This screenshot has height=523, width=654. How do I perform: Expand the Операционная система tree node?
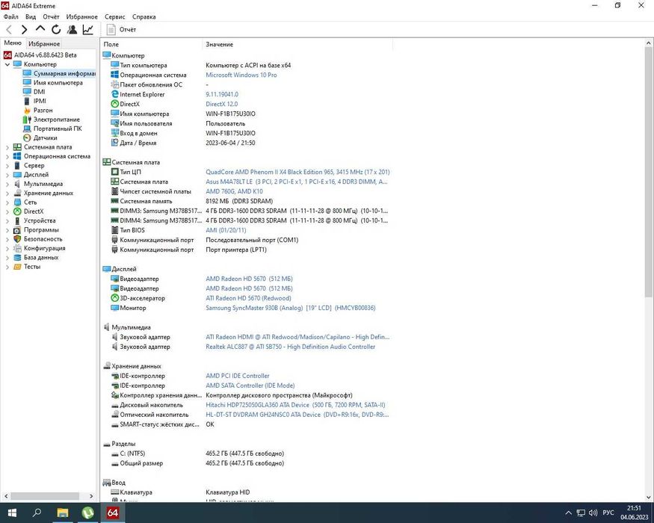[7, 156]
